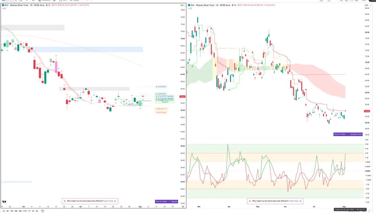This screenshot has height=213, width=376.
Task: Follow Learn more link on right chart
Action: 294,201
